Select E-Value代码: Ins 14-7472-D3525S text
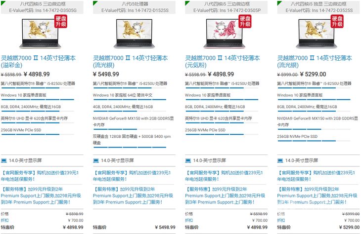 [x=319, y=10]
